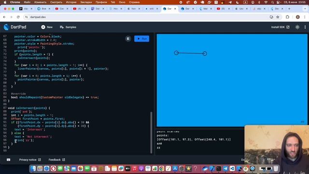Click the editor's vertical scrollbar
Screen dimensions: 309x174
[151, 132]
